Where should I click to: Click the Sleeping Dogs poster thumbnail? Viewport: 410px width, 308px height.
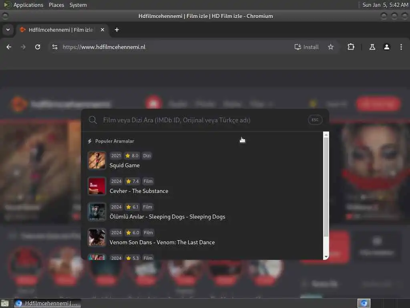(97, 212)
